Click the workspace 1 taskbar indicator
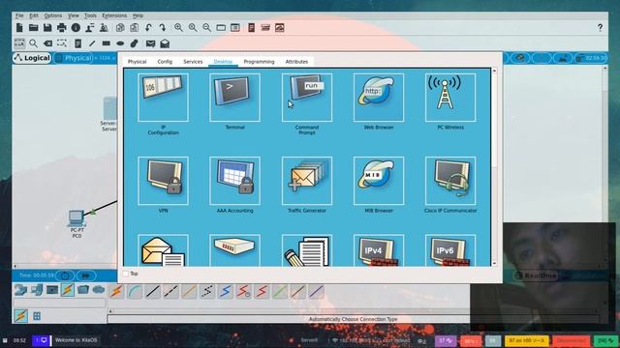620x348 pixels. tap(41, 340)
